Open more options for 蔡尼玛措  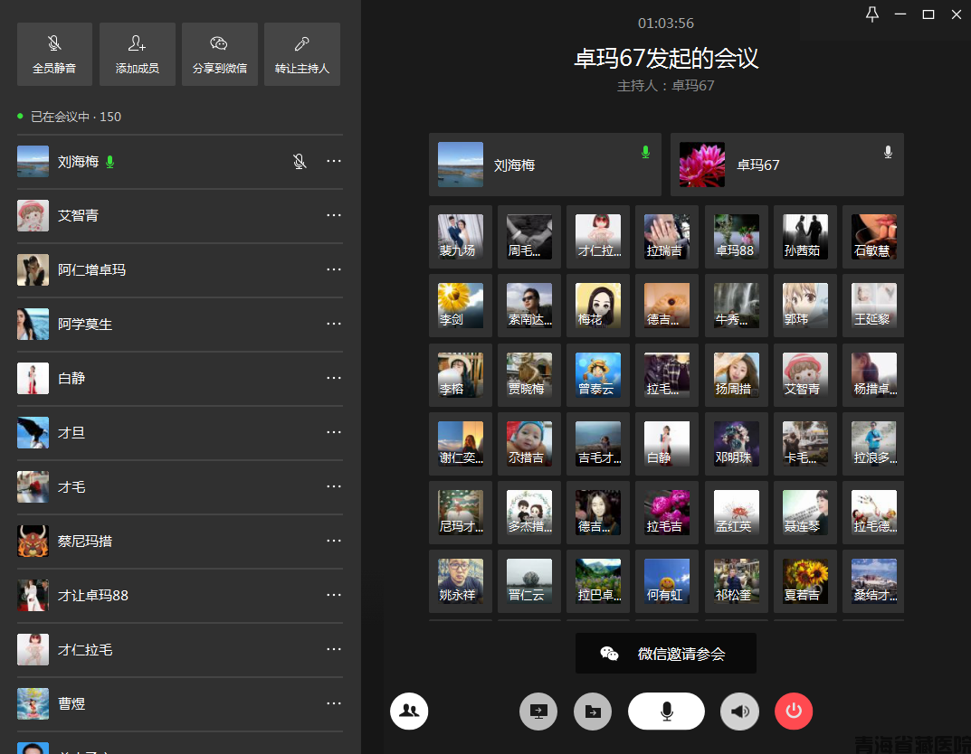pyautogui.click(x=334, y=541)
